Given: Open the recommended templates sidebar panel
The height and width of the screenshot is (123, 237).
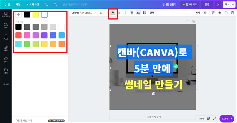Looking at the screenshot, I should click(6, 14).
